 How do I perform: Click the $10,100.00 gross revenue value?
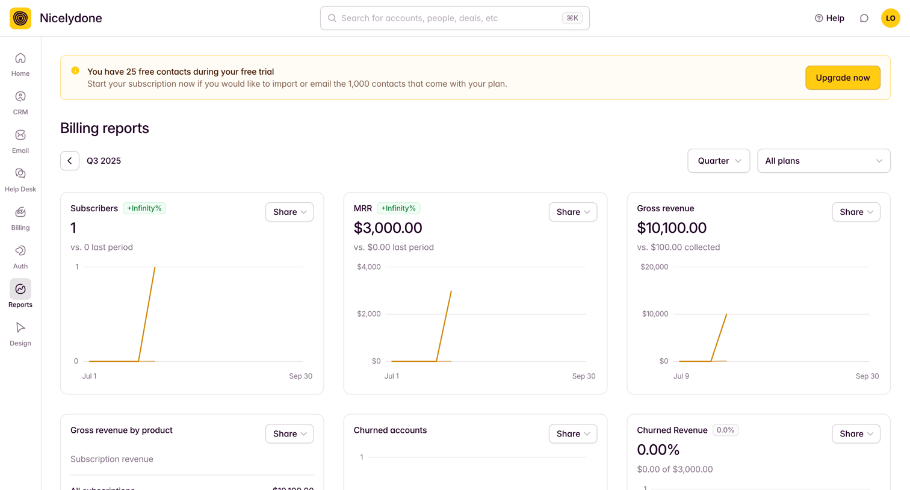click(x=672, y=228)
